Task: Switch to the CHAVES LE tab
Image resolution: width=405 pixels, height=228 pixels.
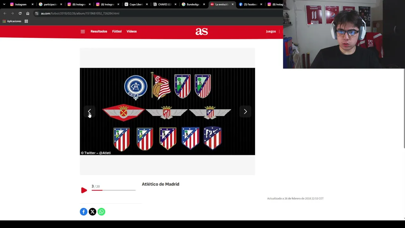Action: 164,4
